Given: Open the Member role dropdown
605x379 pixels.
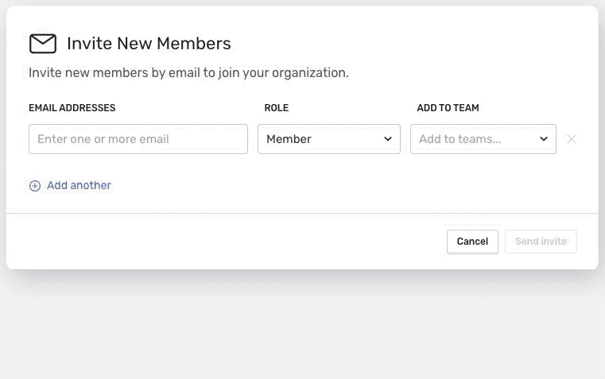Looking at the screenshot, I should pyautogui.click(x=328, y=139).
